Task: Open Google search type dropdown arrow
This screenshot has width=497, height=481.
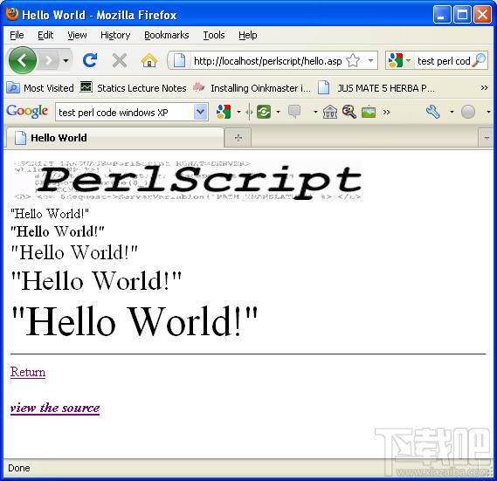Action: 238,112
